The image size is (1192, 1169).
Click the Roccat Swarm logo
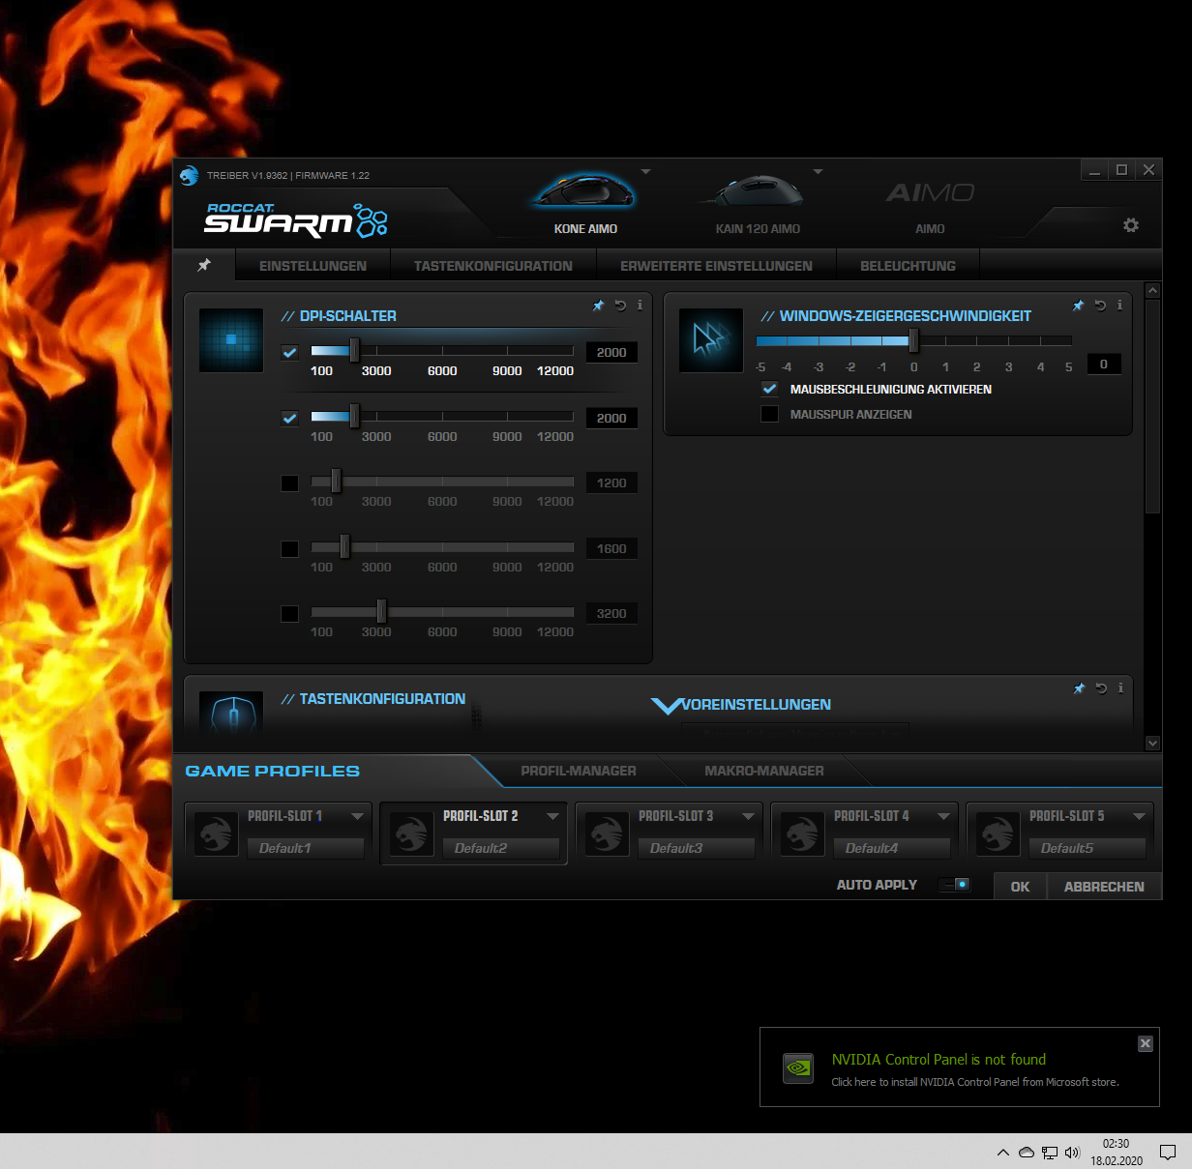point(295,220)
